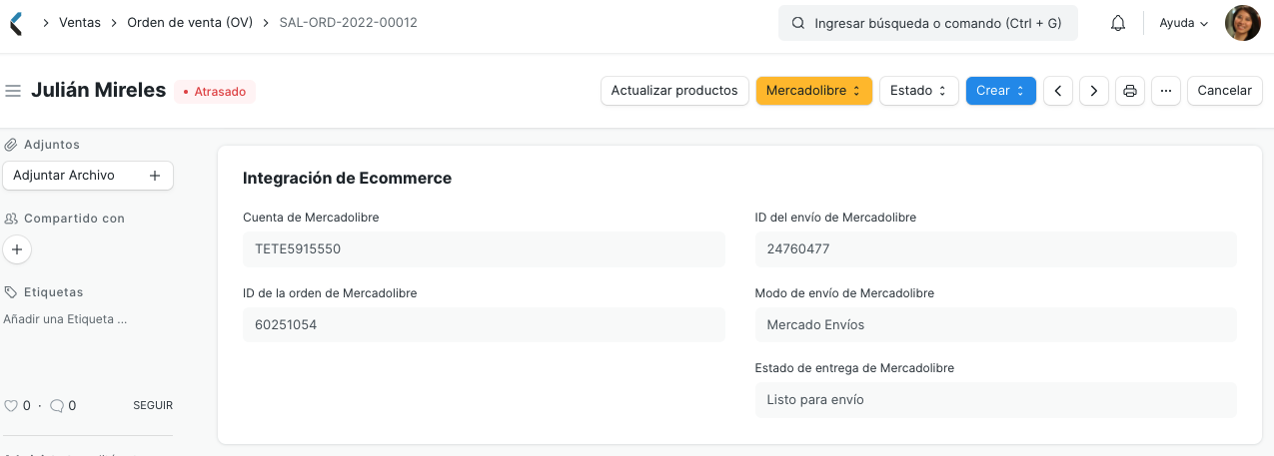Open the user avatar menu

(1243, 23)
